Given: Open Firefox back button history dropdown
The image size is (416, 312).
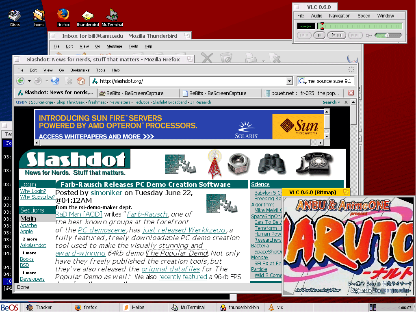Looking at the screenshot, I should coord(29,81).
